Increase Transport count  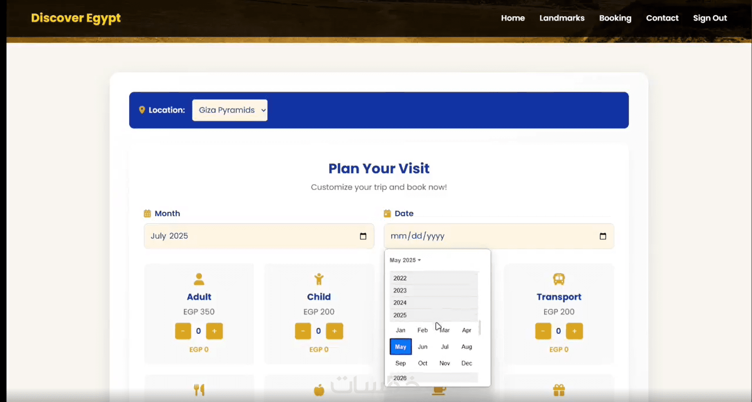(x=574, y=331)
